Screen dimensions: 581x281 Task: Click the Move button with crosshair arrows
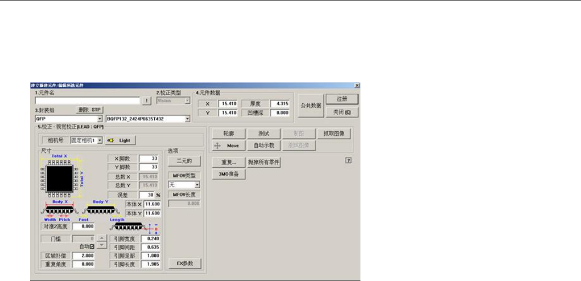click(229, 145)
